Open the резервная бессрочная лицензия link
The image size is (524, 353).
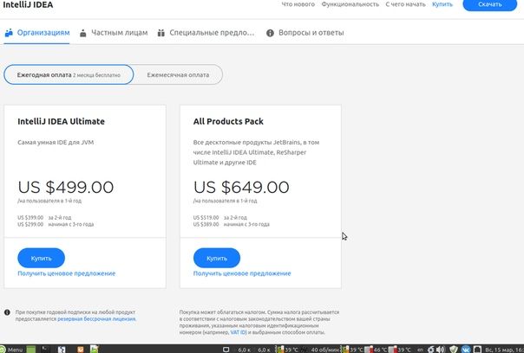(96, 319)
